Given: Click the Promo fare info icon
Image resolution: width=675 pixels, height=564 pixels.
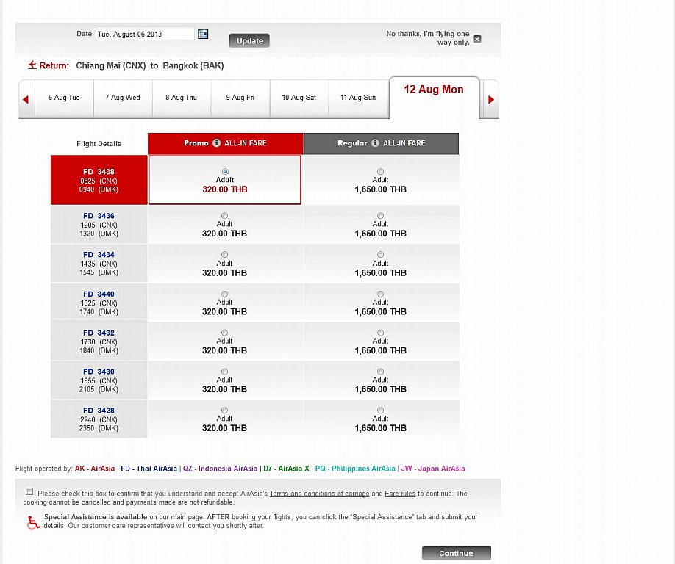Looking at the screenshot, I should [x=216, y=143].
